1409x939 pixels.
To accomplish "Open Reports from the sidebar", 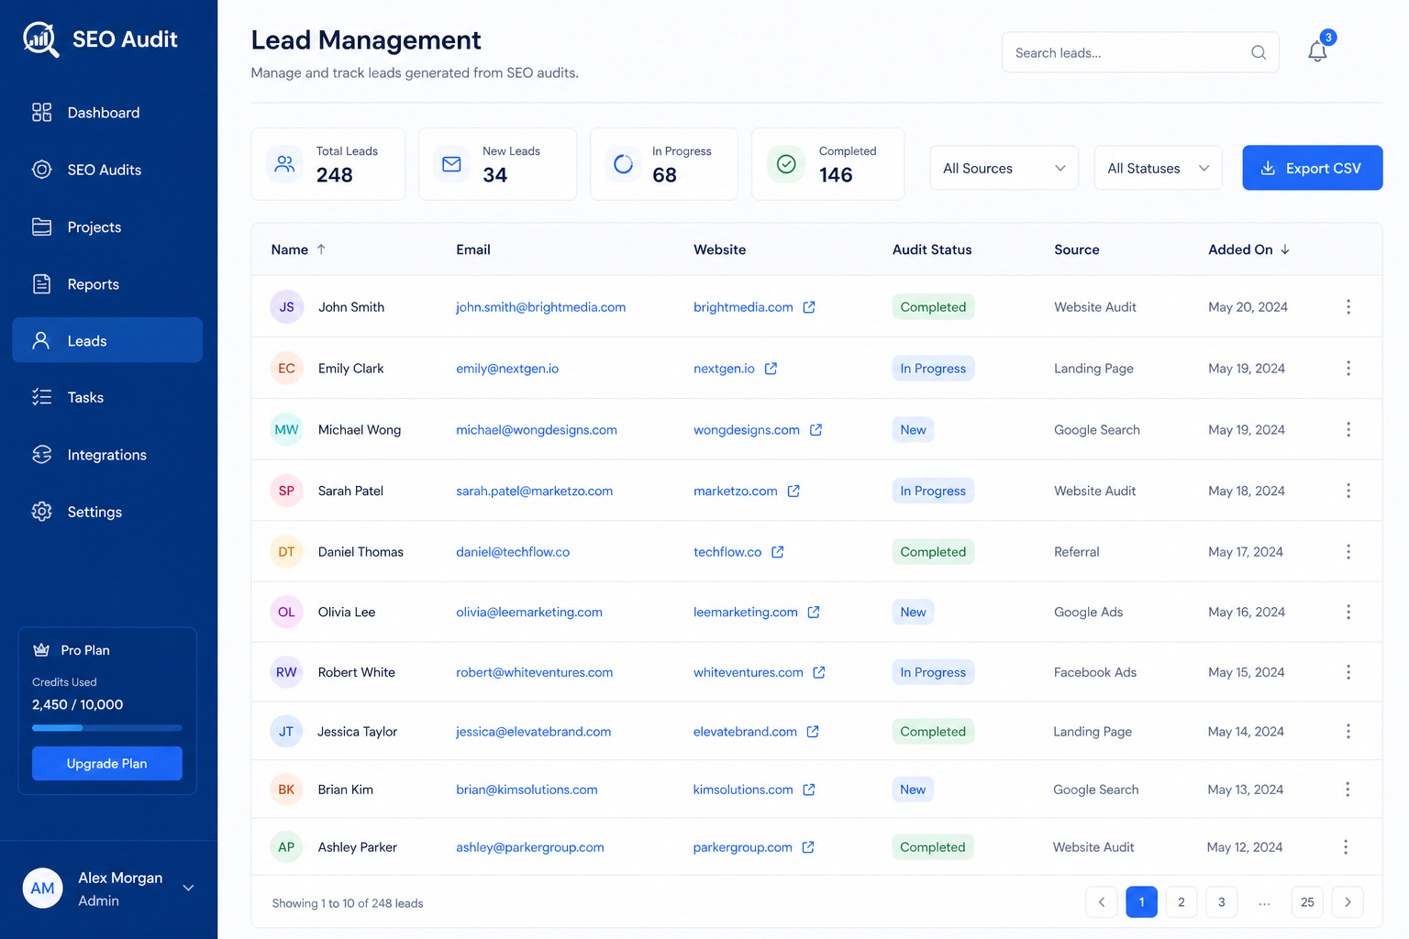I will pos(107,284).
